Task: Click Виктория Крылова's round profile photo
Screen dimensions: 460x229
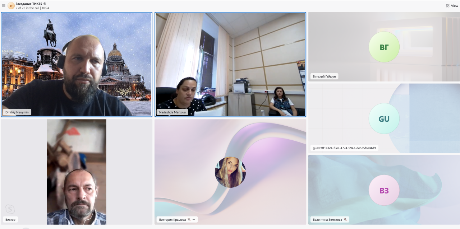Action: pyautogui.click(x=230, y=172)
